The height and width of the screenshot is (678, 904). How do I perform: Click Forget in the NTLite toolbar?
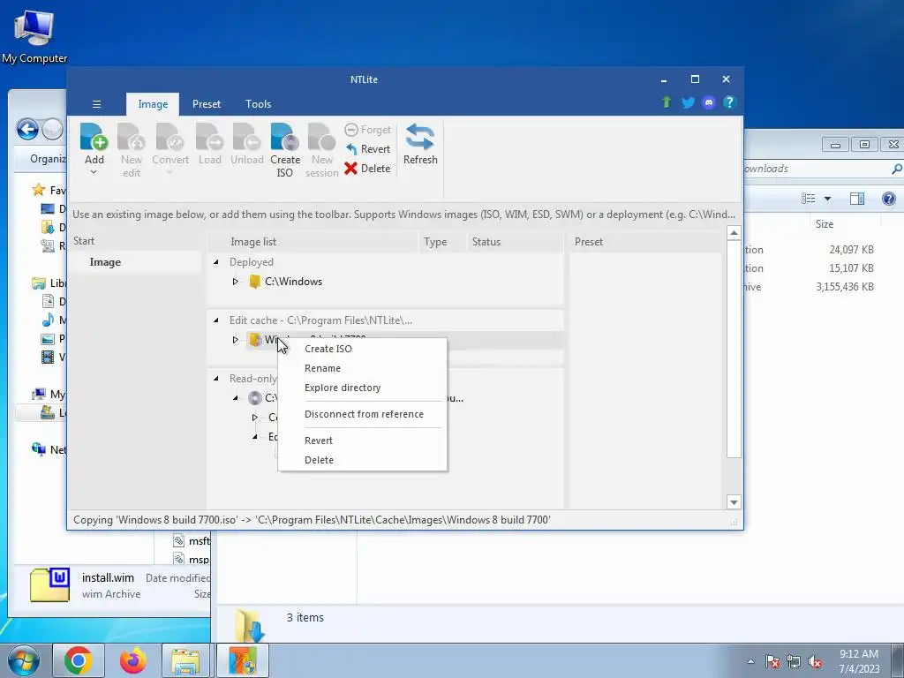pos(368,130)
